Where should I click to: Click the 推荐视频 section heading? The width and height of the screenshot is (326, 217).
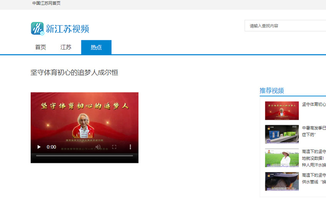tap(271, 91)
